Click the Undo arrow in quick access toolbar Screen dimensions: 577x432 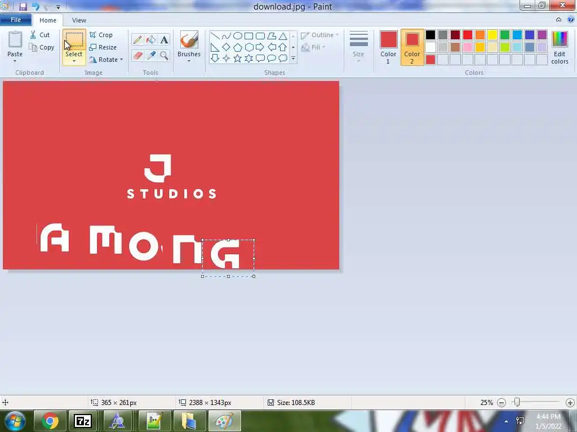pyautogui.click(x=35, y=7)
